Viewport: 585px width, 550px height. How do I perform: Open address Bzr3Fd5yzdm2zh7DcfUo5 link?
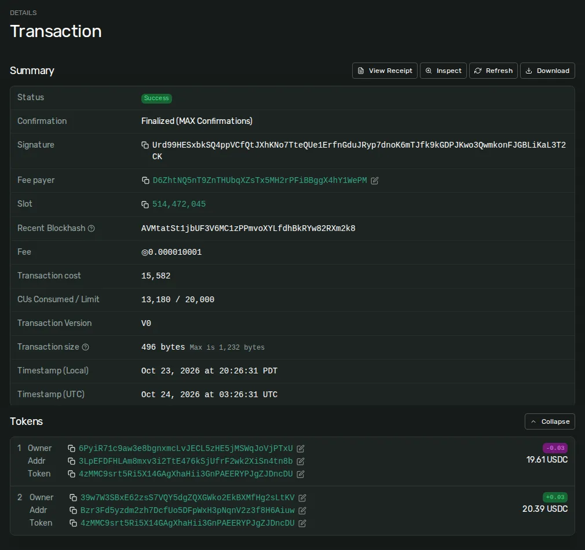coord(187,510)
